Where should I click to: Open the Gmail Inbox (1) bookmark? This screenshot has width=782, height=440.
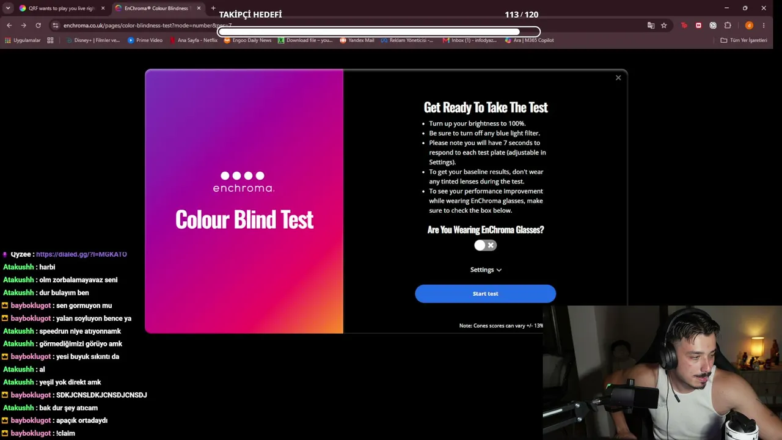(471, 40)
